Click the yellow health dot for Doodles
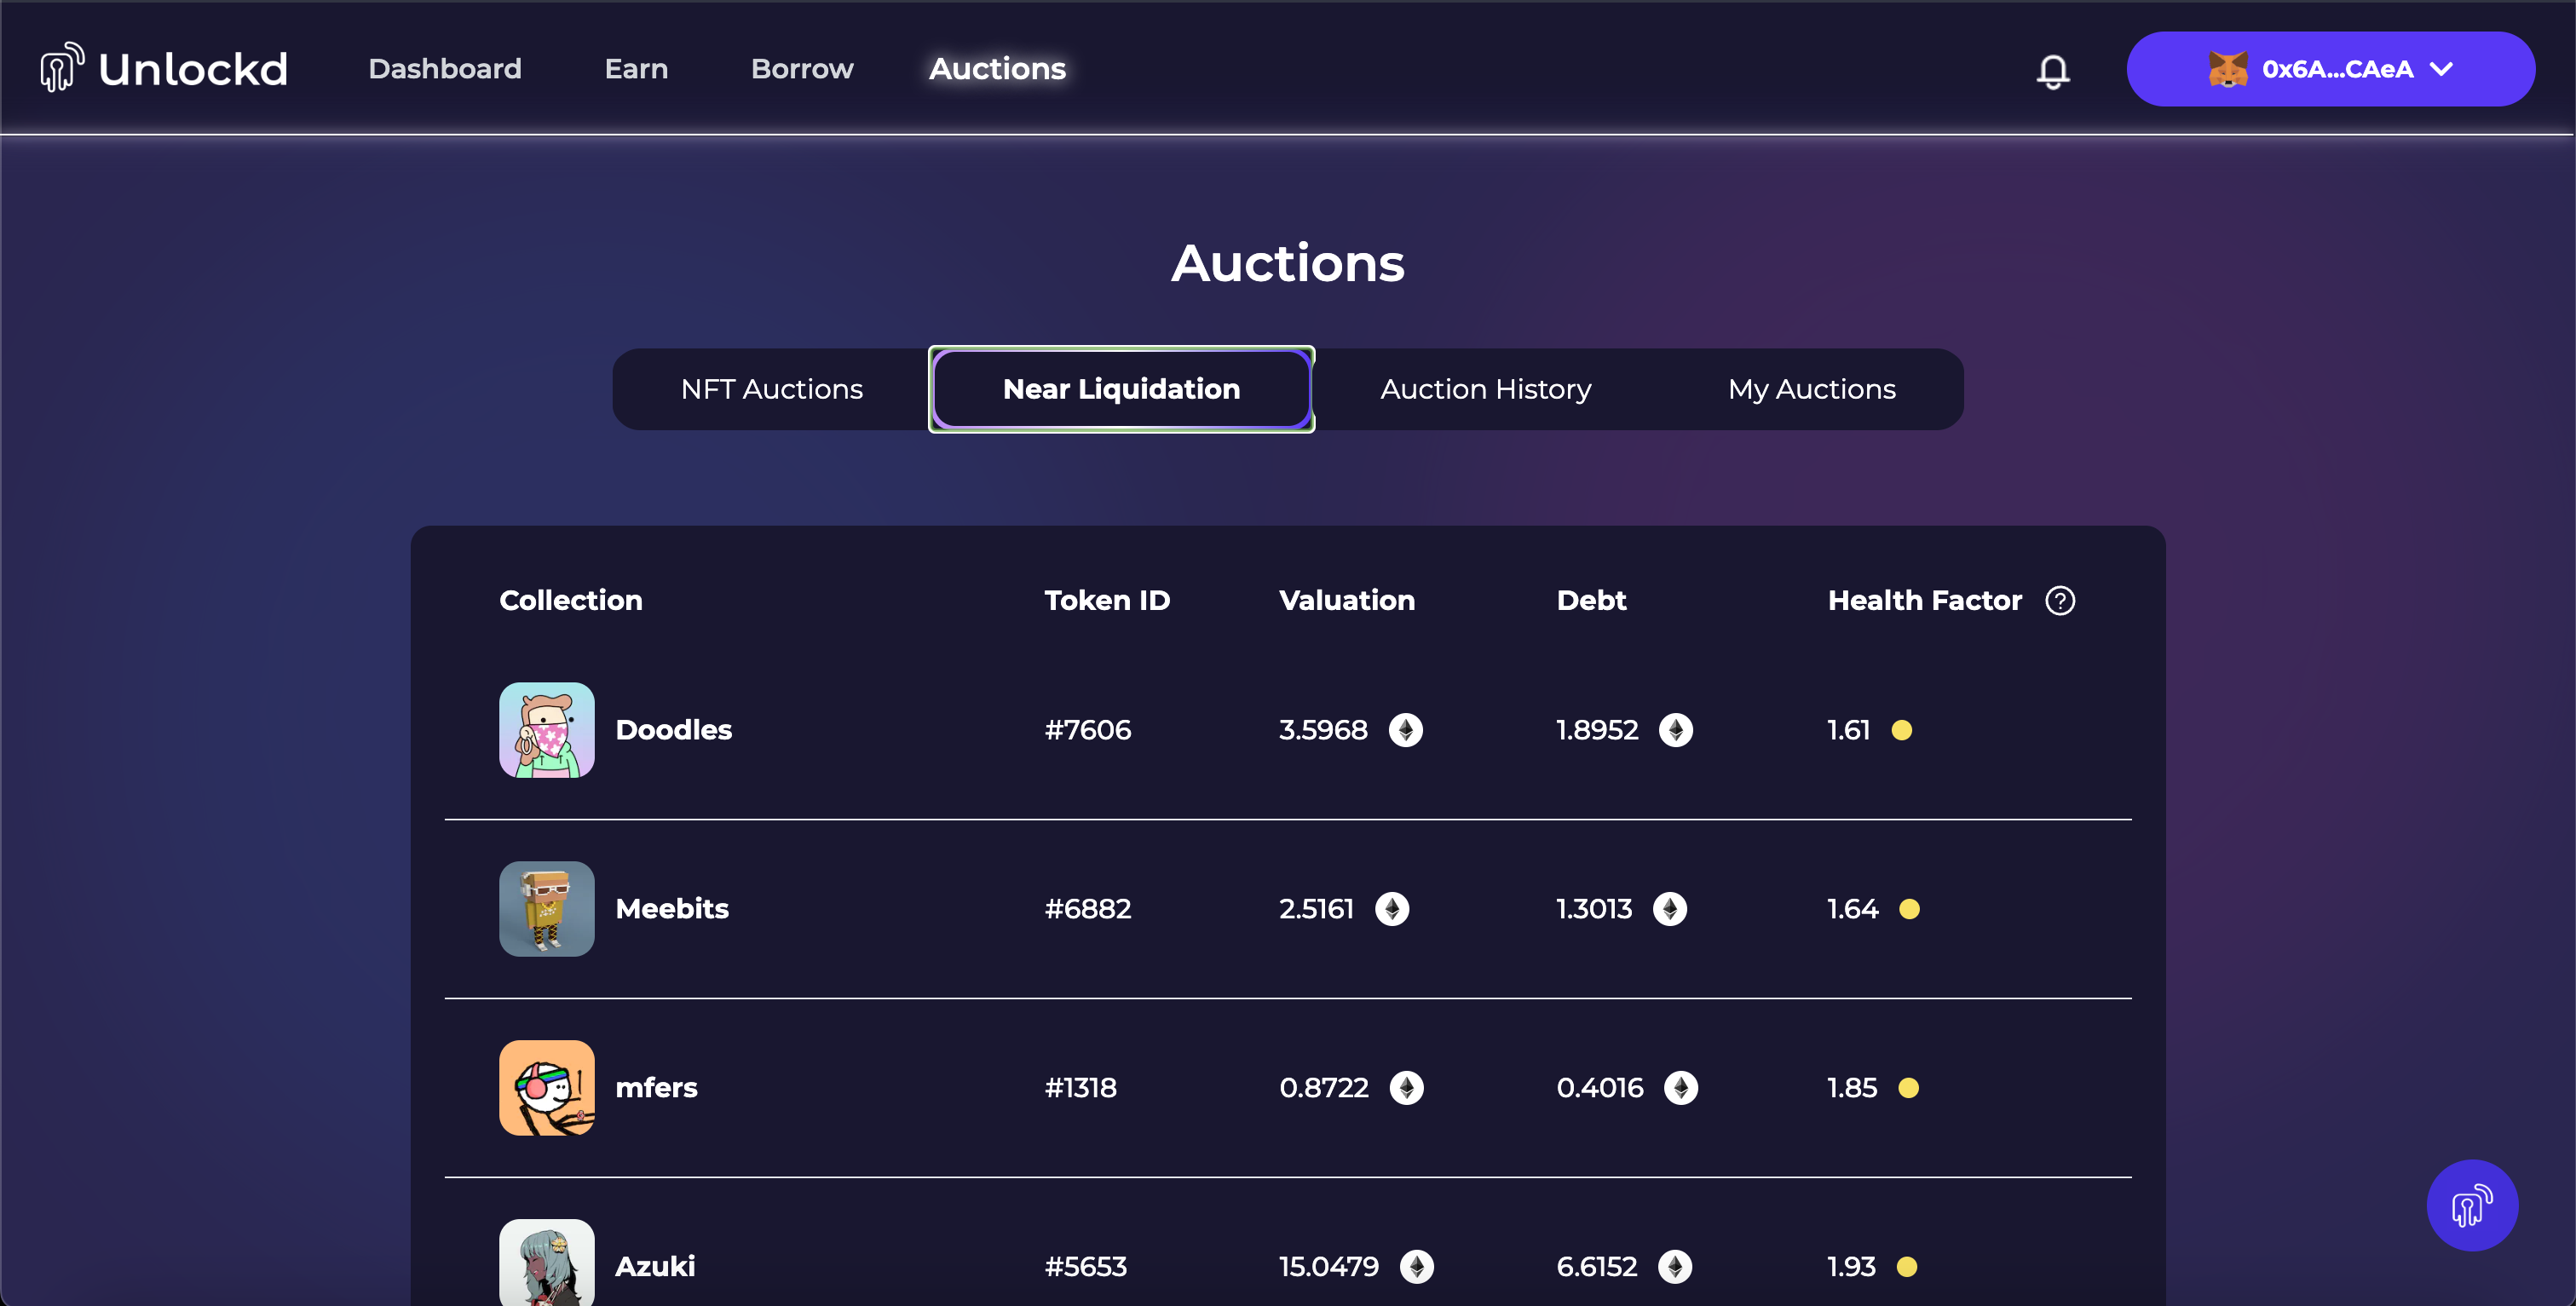Screen dimensions: 2576x1306 point(1901,730)
